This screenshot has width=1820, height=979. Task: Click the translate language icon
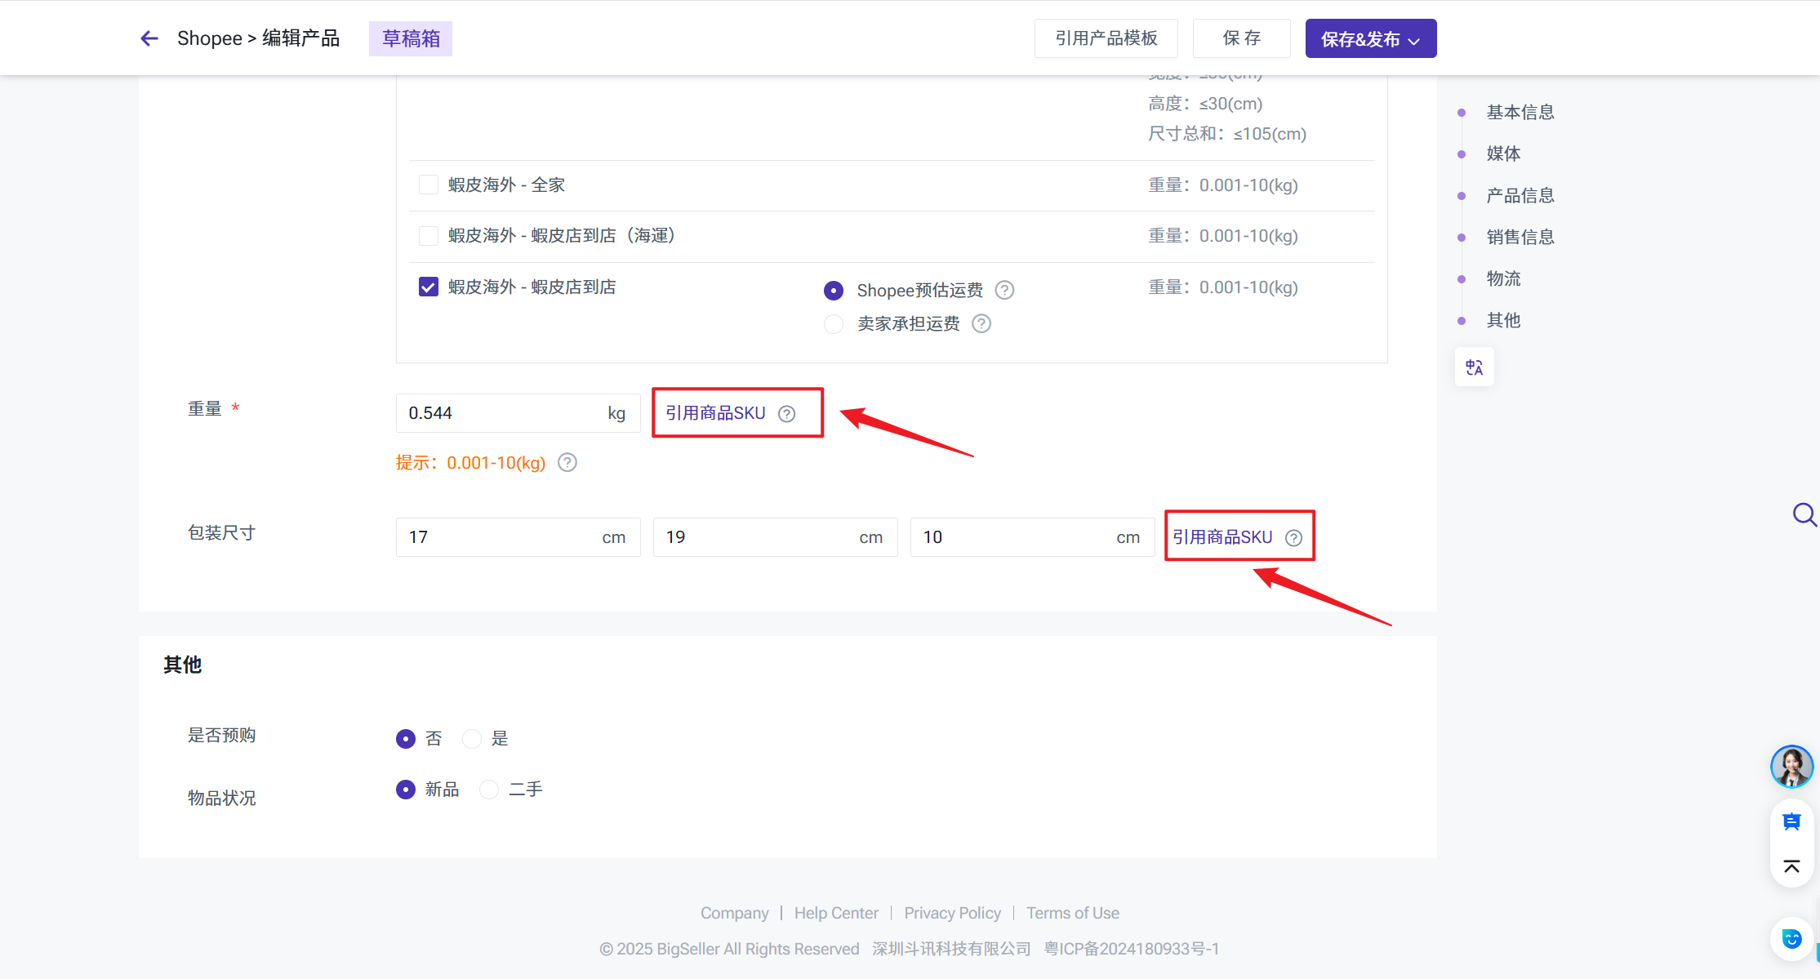[1474, 367]
